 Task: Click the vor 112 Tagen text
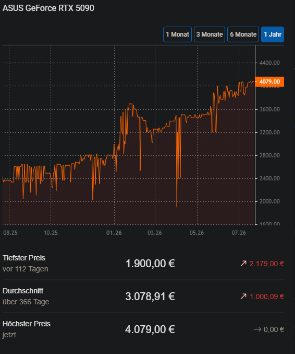click(26, 269)
